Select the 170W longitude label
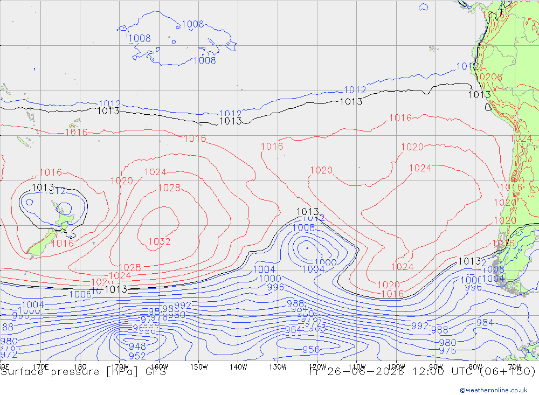Image resolution: width=539 pixels, height=395 pixels. 120,367
